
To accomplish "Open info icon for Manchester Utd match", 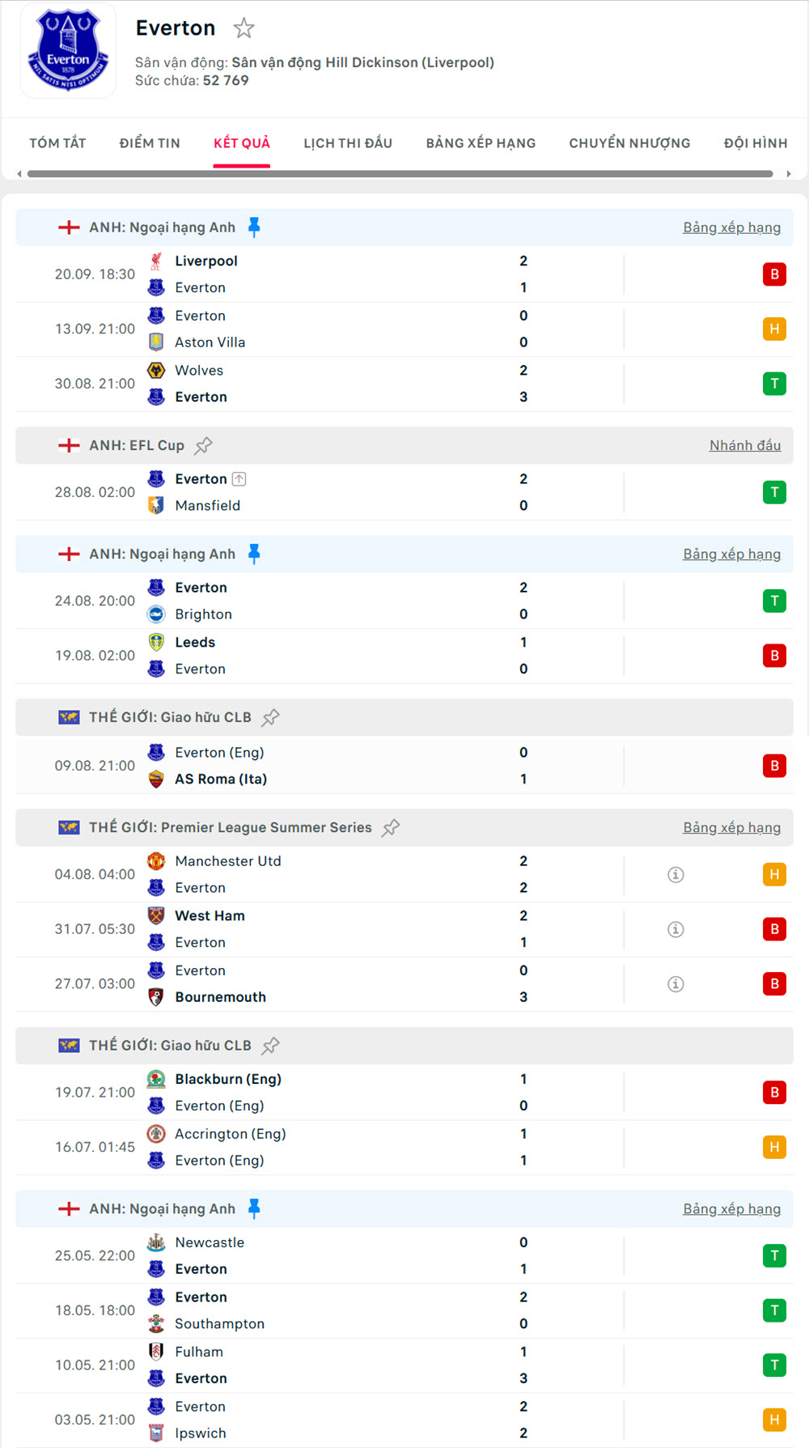I will pyautogui.click(x=676, y=874).
